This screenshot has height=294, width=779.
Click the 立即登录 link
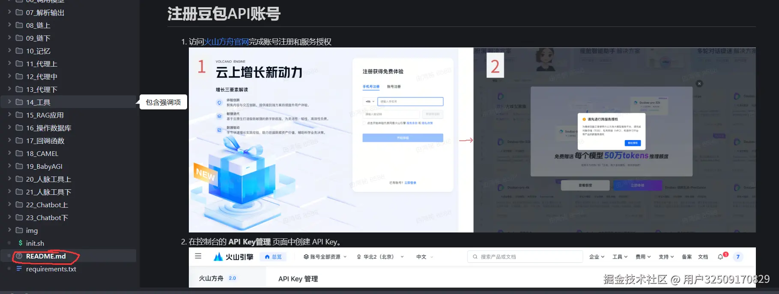(x=410, y=183)
